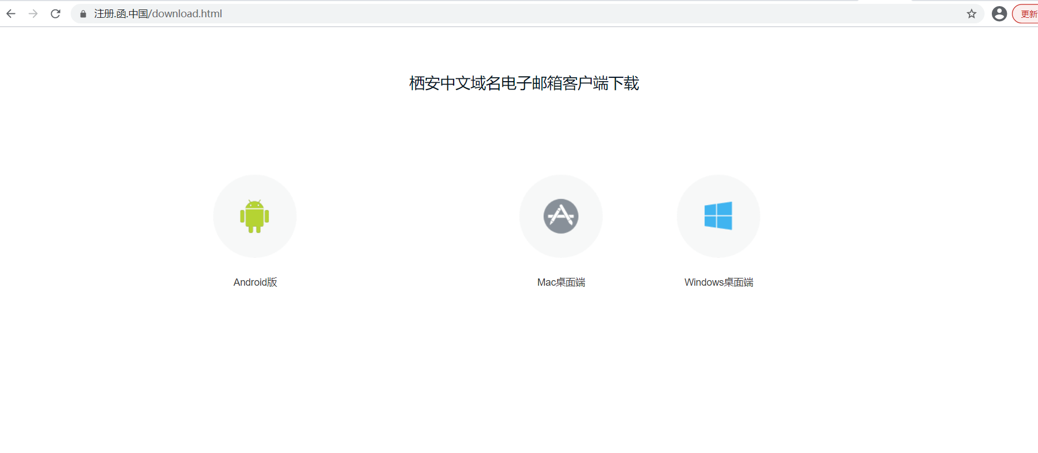The width and height of the screenshot is (1038, 453).
Task: Reload the page with refresh icon
Action: point(56,14)
